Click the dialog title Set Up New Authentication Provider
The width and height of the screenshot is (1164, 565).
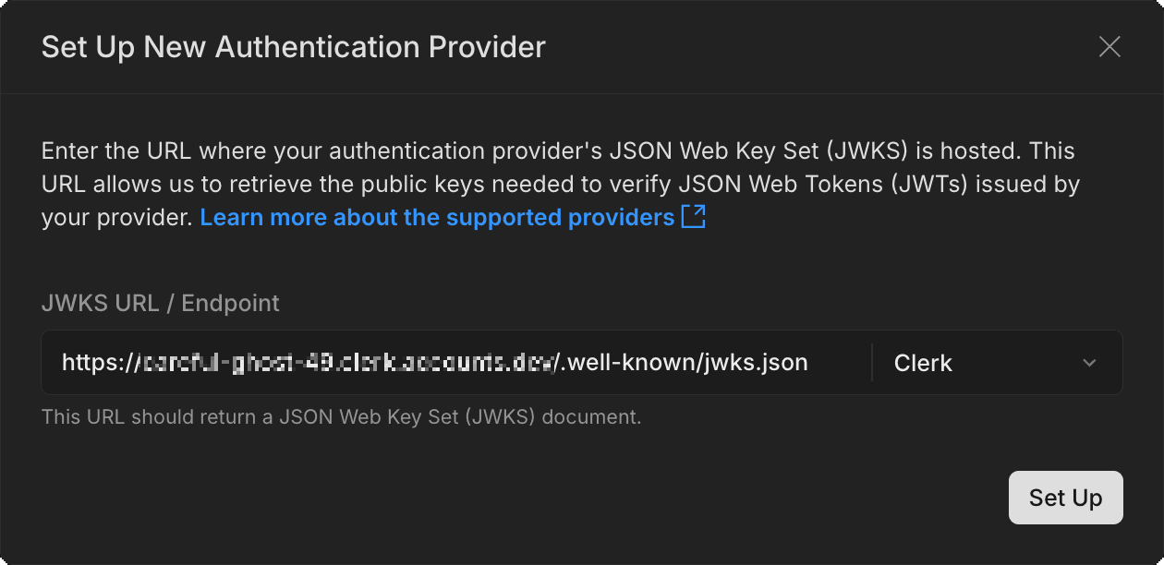[x=293, y=46]
